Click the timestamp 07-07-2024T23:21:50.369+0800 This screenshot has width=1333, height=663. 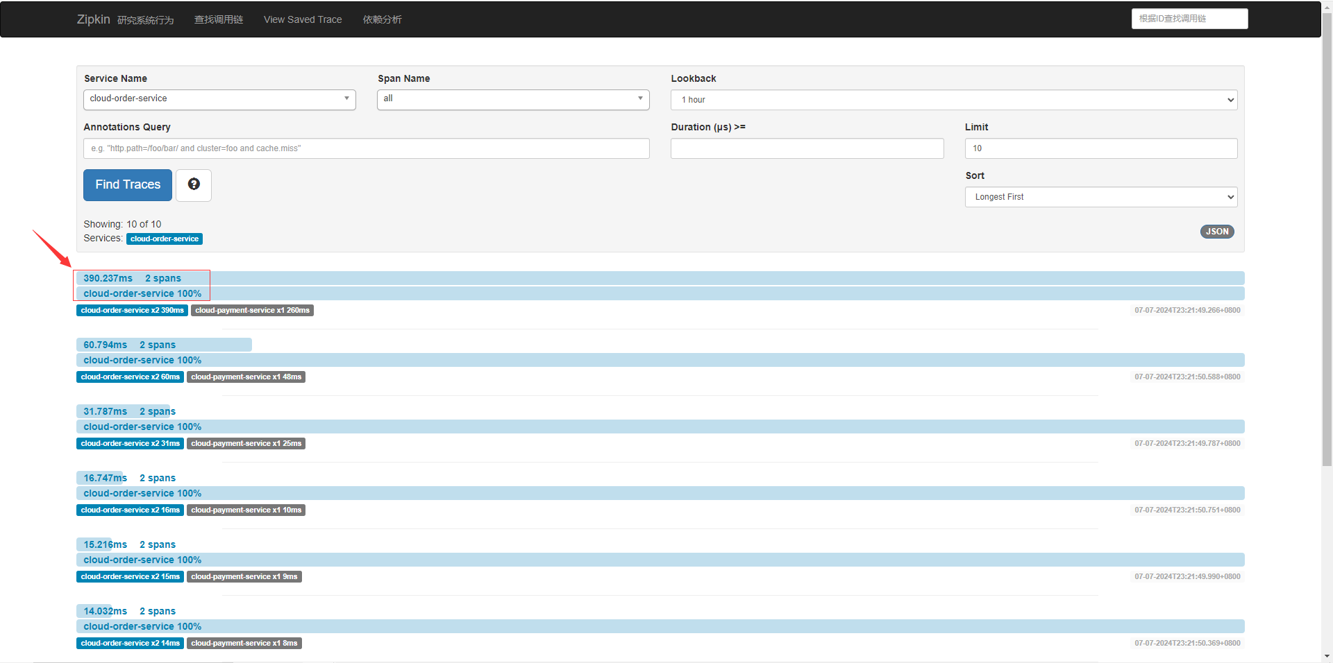[1187, 643]
